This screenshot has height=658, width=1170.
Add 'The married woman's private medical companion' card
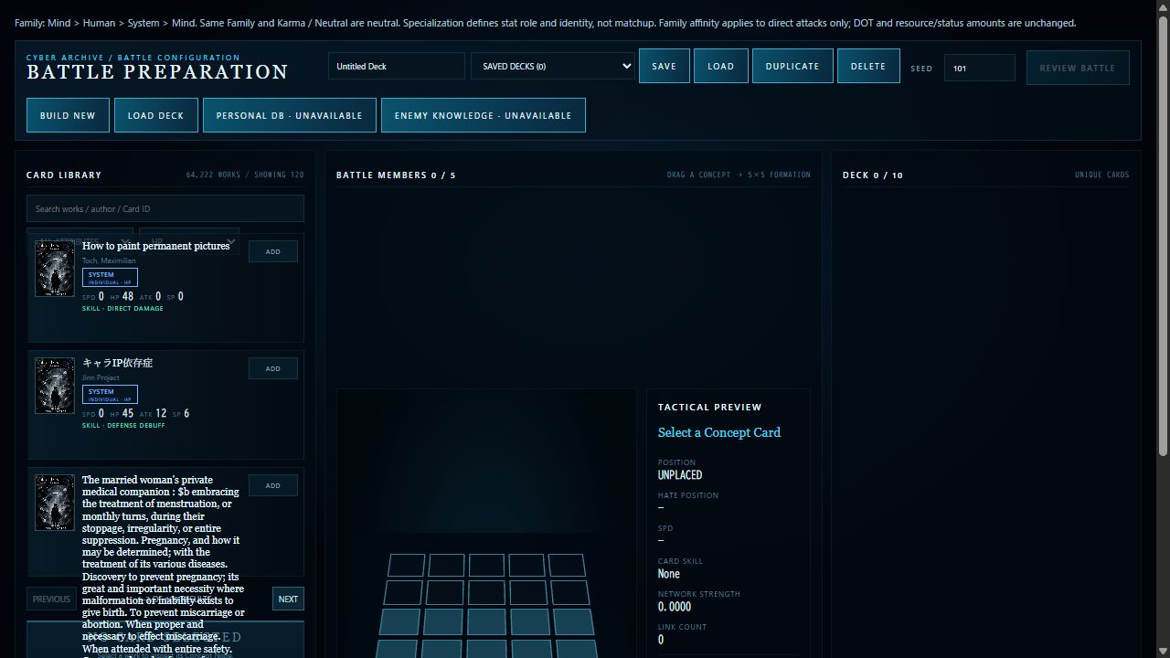tap(273, 485)
